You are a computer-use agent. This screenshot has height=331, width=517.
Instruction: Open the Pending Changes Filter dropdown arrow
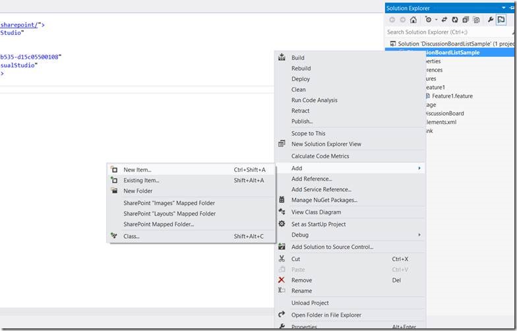point(437,20)
